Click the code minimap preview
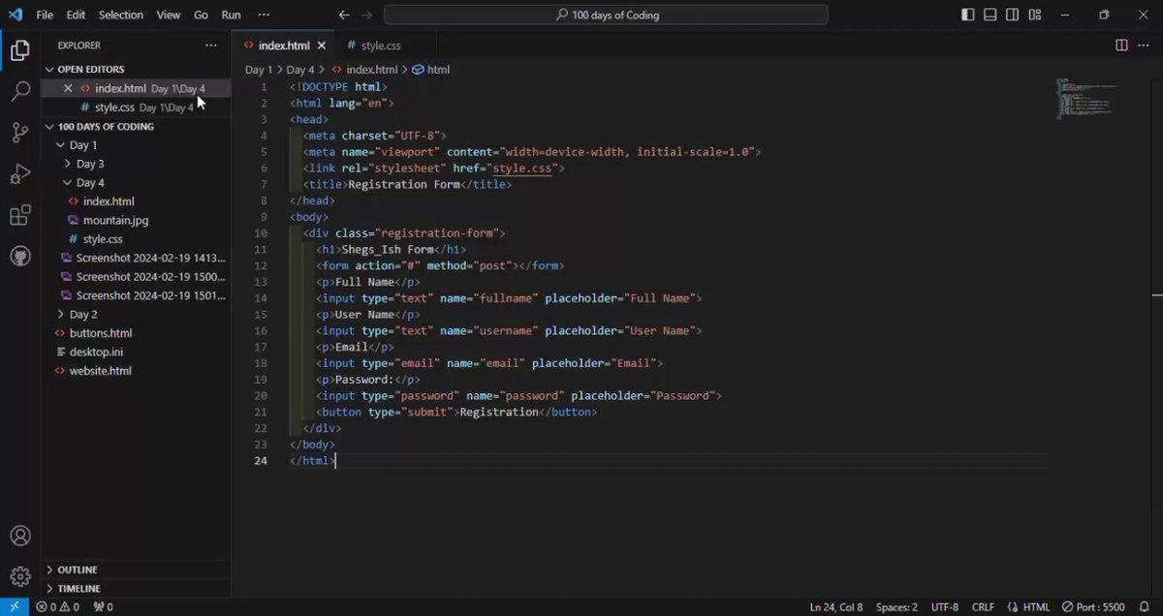1163x616 pixels. [x=1085, y=98]
